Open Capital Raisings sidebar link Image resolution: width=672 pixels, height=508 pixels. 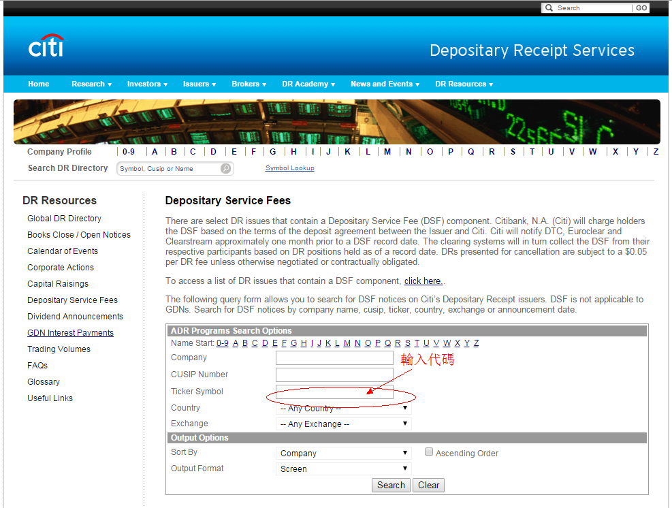tap(58, 284)
